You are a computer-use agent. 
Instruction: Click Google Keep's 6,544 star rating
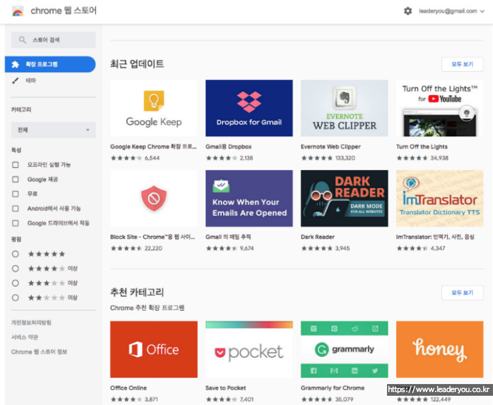pyautogui.click(x=135, y=158)
